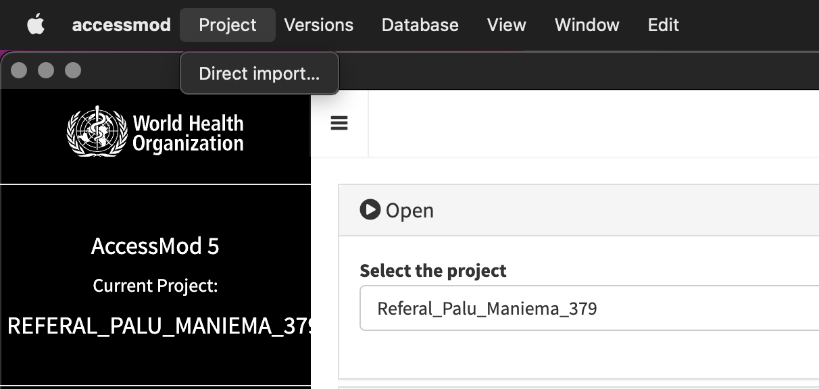Open the Database menu
This screenshot has height=389, width=819.
pos(420,25)
